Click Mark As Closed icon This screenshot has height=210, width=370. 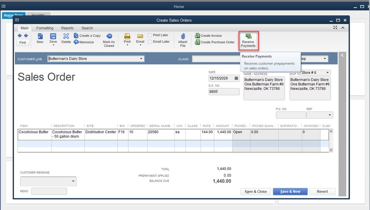pyautogui.click(x=109, y=37)
